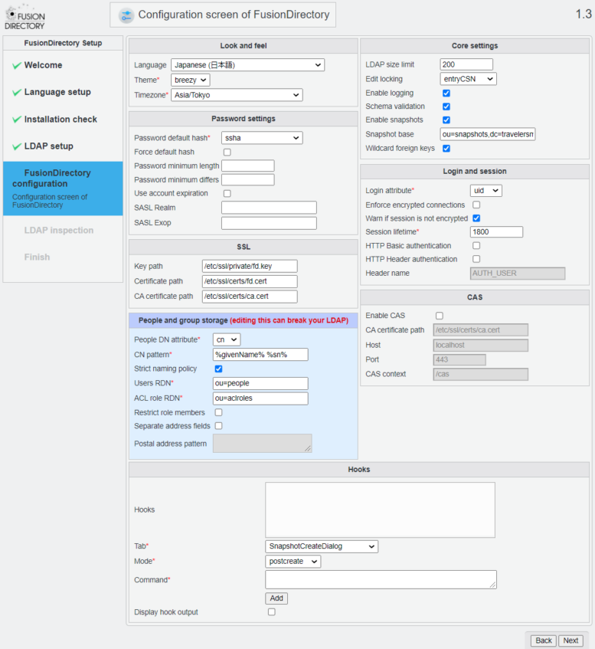This screenshot has width=595, height=649.
Task: Click the Session lifetime input field
Action: [x=496, y=232]
